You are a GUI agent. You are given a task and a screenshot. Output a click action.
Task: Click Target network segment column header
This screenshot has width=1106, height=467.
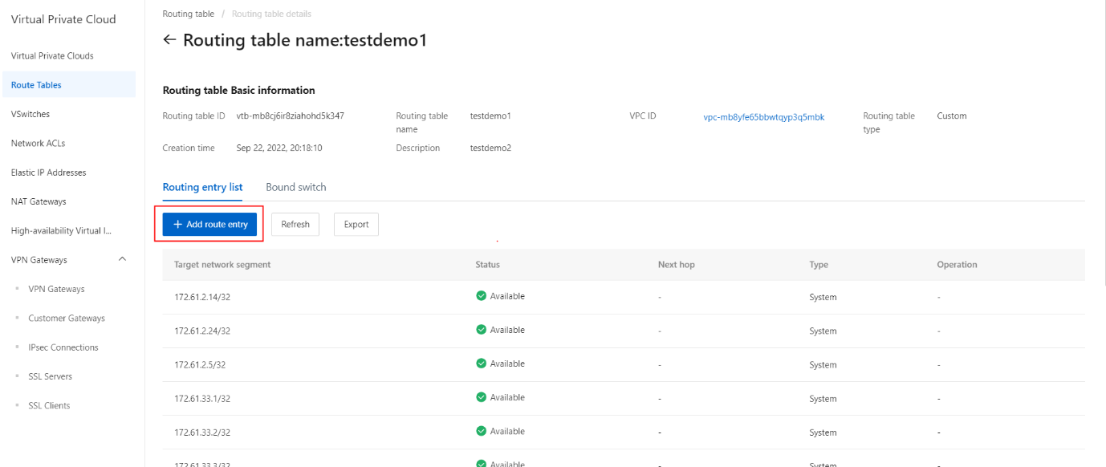(222, 265)
